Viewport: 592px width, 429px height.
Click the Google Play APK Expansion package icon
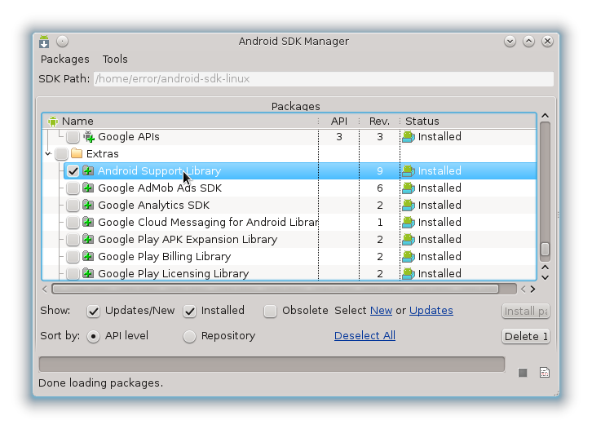pyautogui.click(x=88, y=239)
